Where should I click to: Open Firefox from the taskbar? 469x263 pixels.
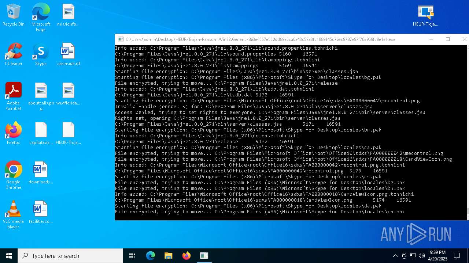(x=187, y=256)
